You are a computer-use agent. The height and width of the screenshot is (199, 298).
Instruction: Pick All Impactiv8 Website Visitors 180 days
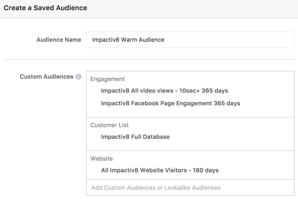(159, 170)
